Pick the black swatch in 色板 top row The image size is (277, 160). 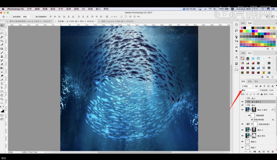(245, 28)
